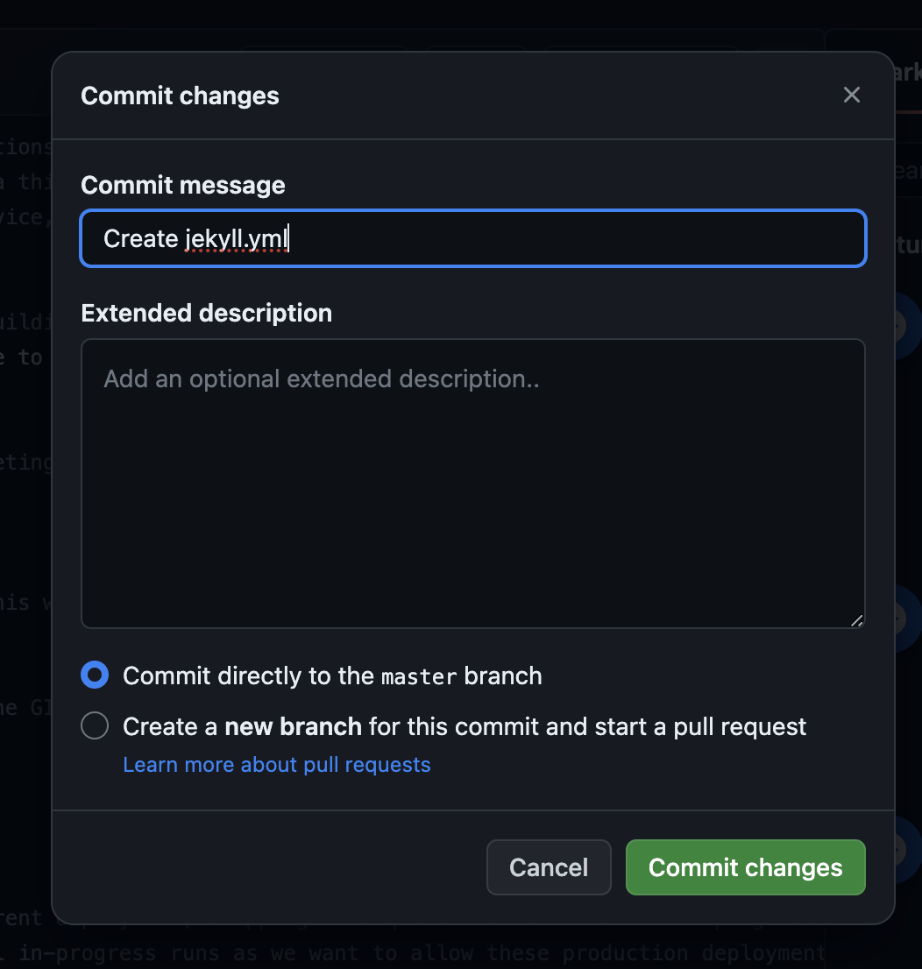This screenshot has height=969, width=922.
Task: Select 'Commit directly to the master branch' radio
Action: coord(95,675)
